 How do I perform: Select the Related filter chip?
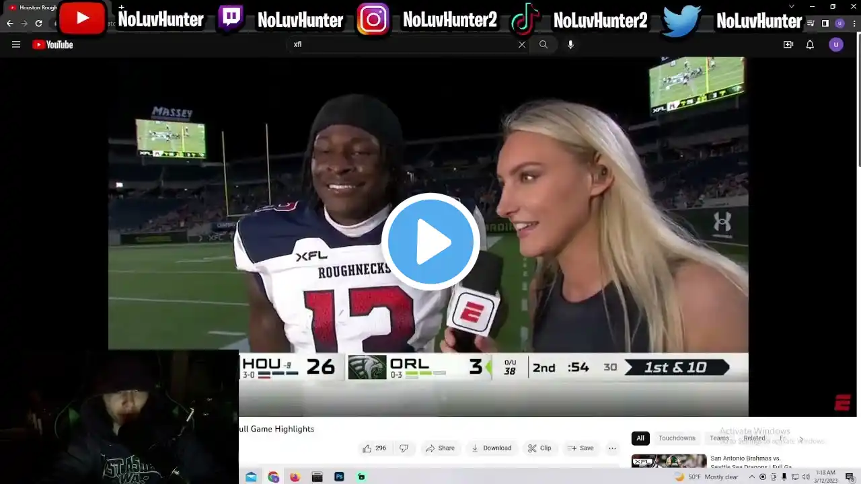tap(754, 438)
